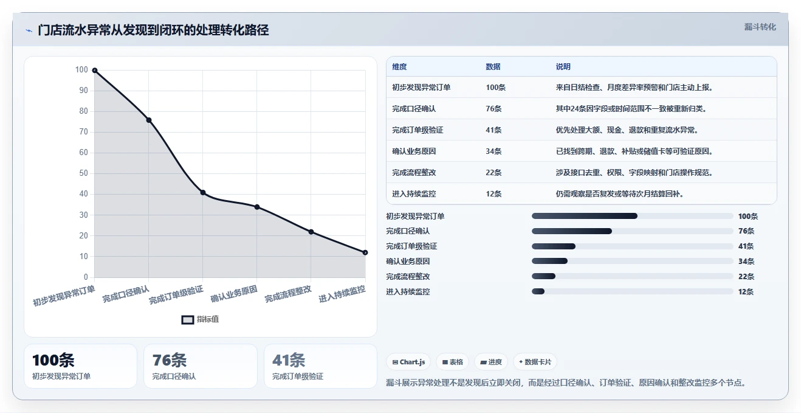801x413 pixels.
Task: Open the 100条 summary card
Action: coord(80,366)
